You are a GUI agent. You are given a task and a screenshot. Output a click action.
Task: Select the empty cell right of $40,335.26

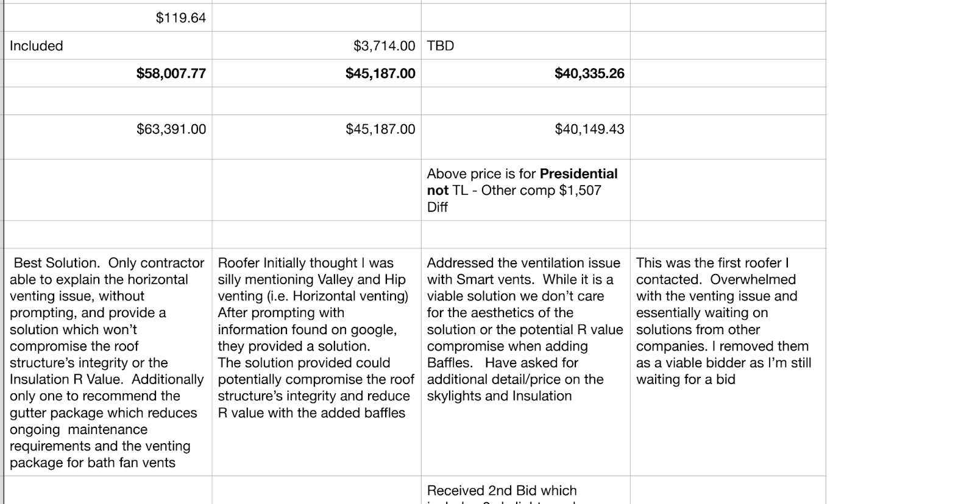728,74
